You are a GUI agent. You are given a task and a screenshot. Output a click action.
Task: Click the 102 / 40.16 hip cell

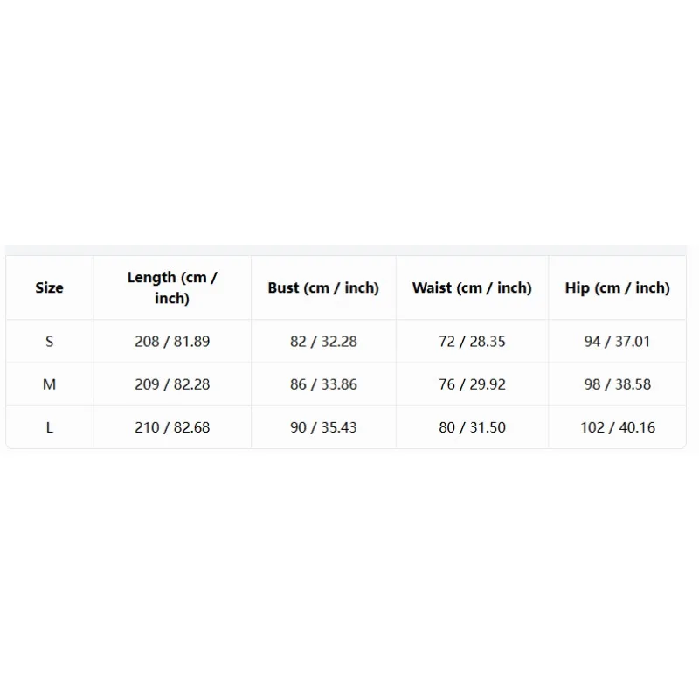pyautogui.click(x=618, y=427)
